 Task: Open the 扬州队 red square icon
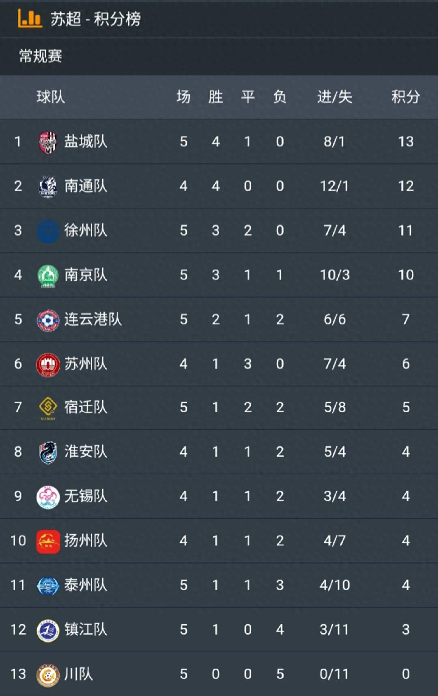pyautogui.click(x=48, y=541)
